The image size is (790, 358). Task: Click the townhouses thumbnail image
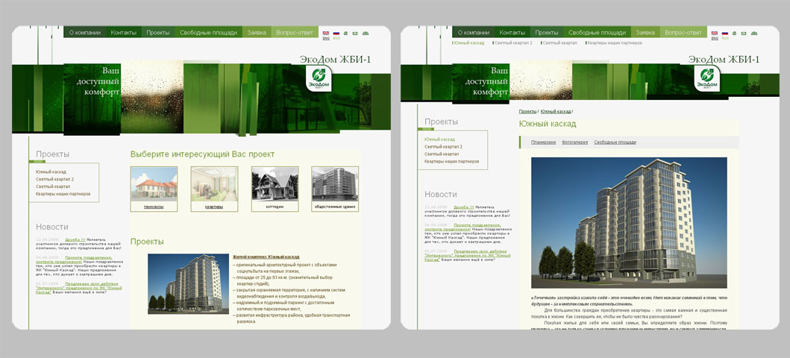(x=154, y=183)
